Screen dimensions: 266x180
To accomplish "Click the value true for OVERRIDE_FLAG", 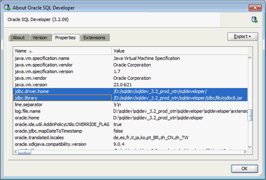I will tap(117, 125).
